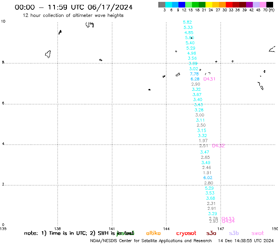Screen dimensions: 278x244
Task: Click the yellow swatch in the color scale
Action: click(209, 5)
